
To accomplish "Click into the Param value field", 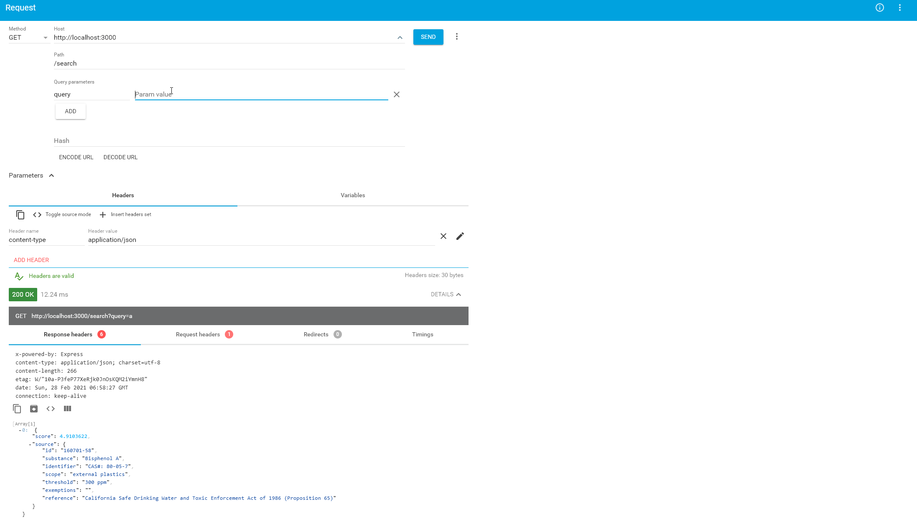I will [x=261, y=94].
